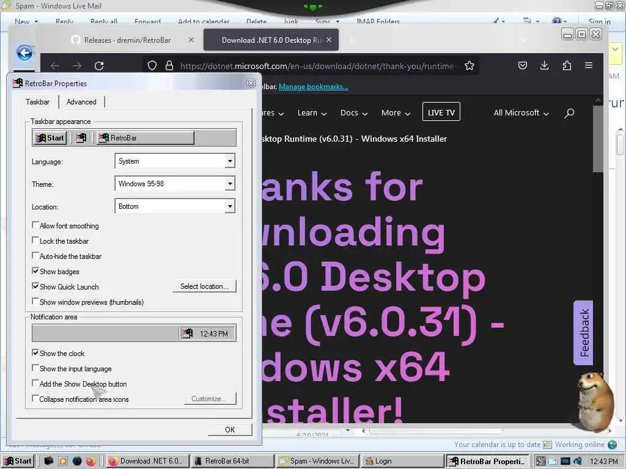Viewport: 626px width, 469px height.
Task: Select the Download .NET 6.0 Desktop tab
Action: 271,40
